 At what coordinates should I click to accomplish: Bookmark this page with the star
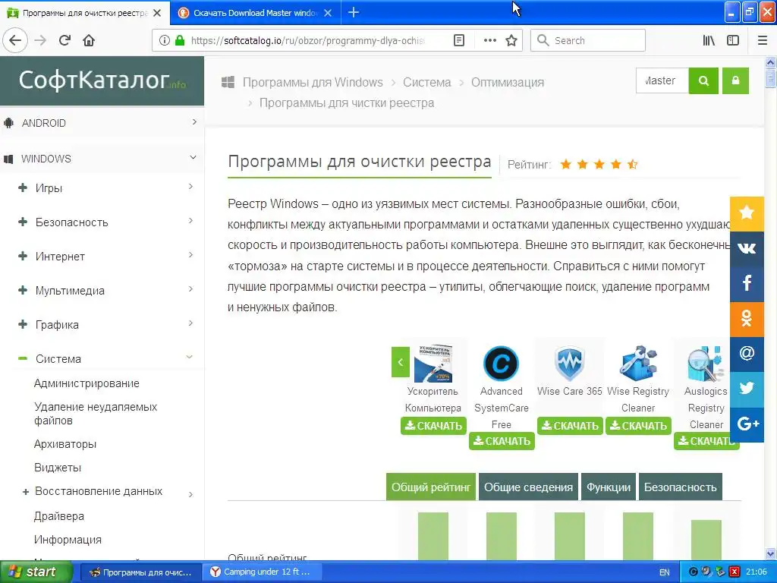(511, 40)
